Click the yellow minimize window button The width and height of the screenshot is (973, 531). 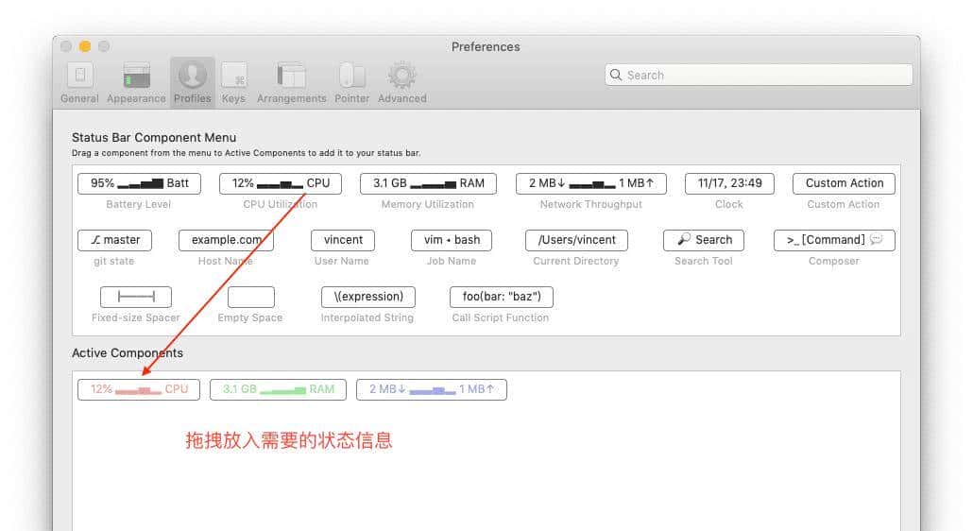(85, 46)
